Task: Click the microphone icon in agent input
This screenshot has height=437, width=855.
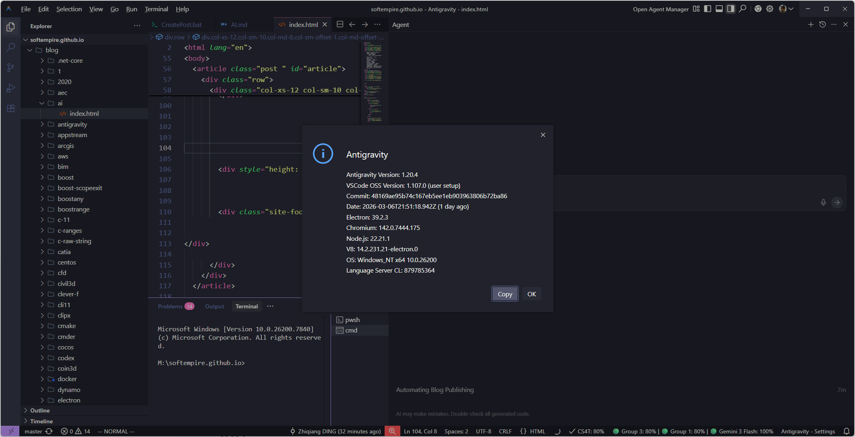Action: tap(823, 202)
